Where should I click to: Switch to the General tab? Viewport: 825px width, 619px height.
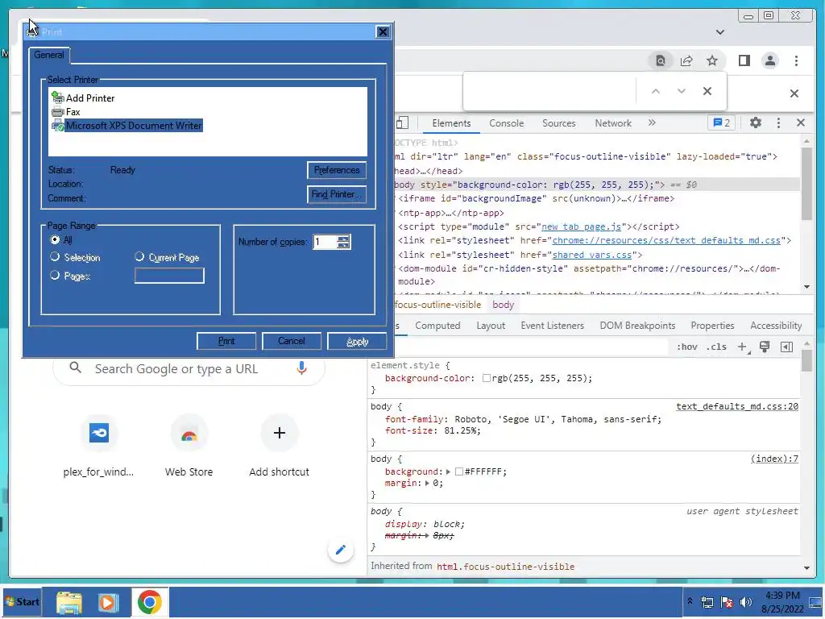click(49, 55)
